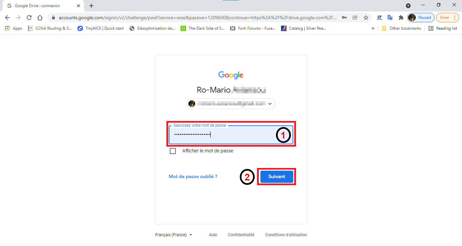Open saved passwords key icon
This screenshot has width=462, height=246.
[344, 18]
